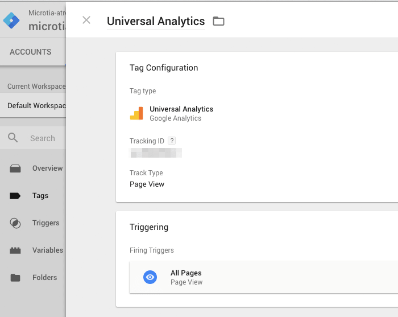Click the Current Workspace label
This screenshot has height=317, width=398.
(x=36, y=87)
